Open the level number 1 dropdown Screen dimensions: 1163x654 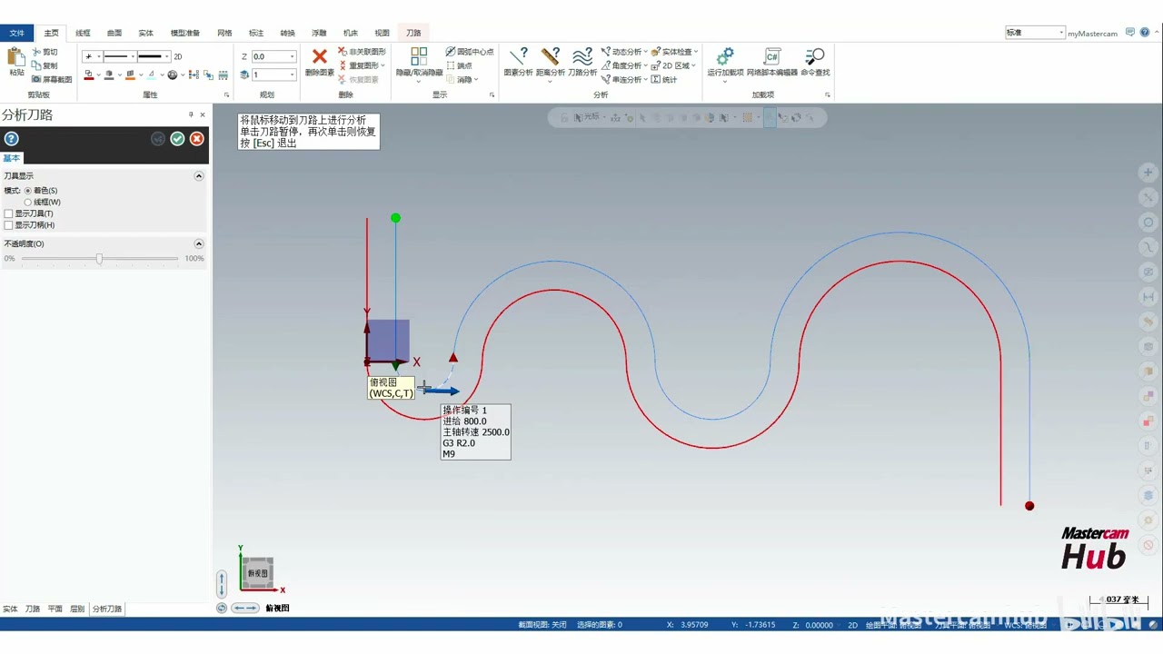pos(292,74)
